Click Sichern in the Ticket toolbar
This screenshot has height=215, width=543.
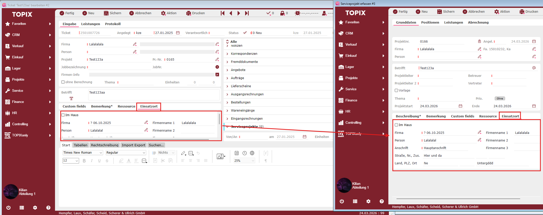coord(113,13)
